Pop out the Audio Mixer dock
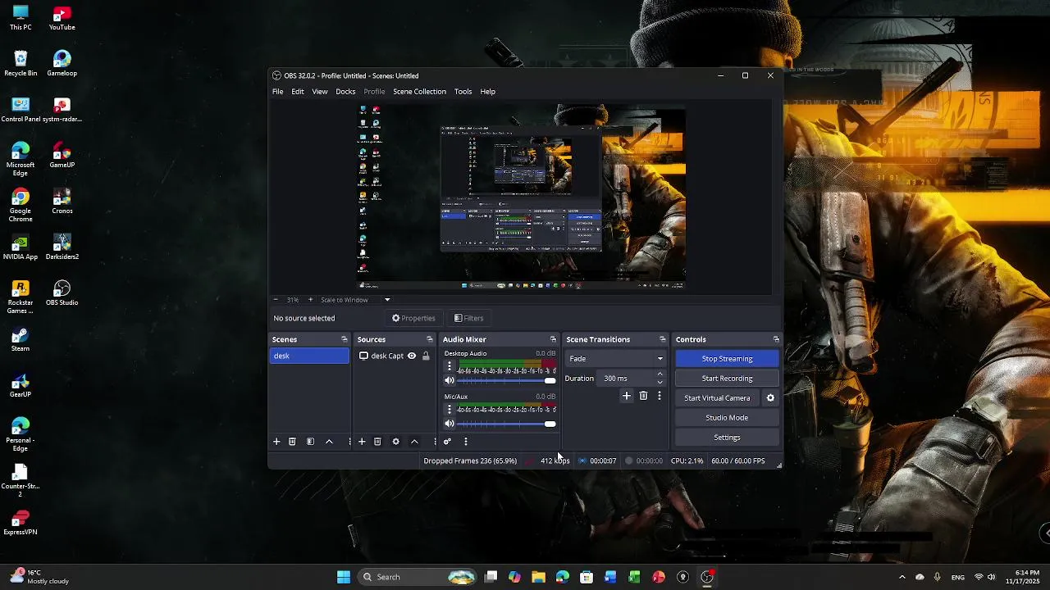1050x590 pixels. click(553, 339)
